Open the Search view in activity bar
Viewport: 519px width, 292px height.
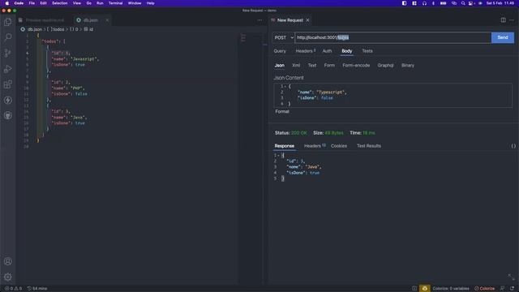coord(7,37)
